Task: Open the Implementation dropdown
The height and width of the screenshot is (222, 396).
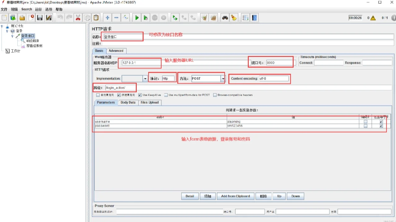Action: pyautogui.click(x=145, y=79)
